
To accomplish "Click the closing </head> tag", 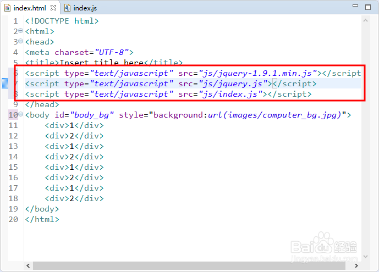I will tap(42, 104).
